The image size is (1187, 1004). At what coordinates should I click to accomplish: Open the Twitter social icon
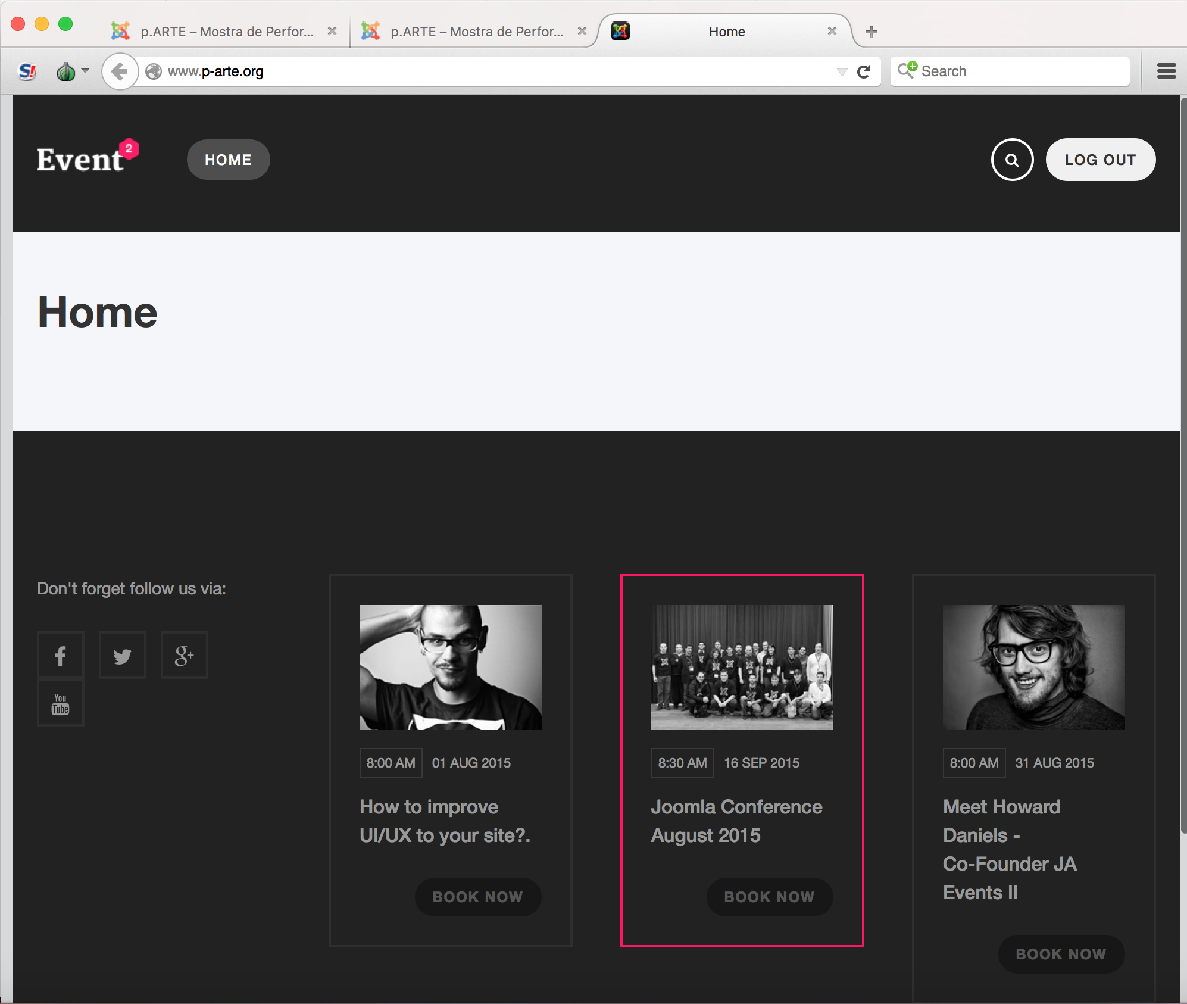point(123,655)
